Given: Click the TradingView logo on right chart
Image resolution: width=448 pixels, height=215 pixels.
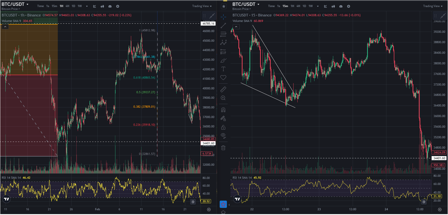Looking at the screenshot, I should [237, 199].
